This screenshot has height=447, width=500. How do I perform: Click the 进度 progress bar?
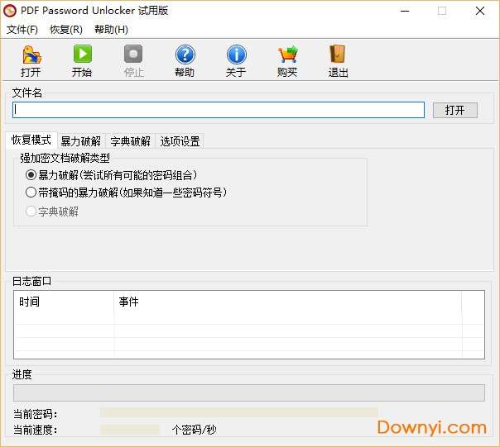249,392
